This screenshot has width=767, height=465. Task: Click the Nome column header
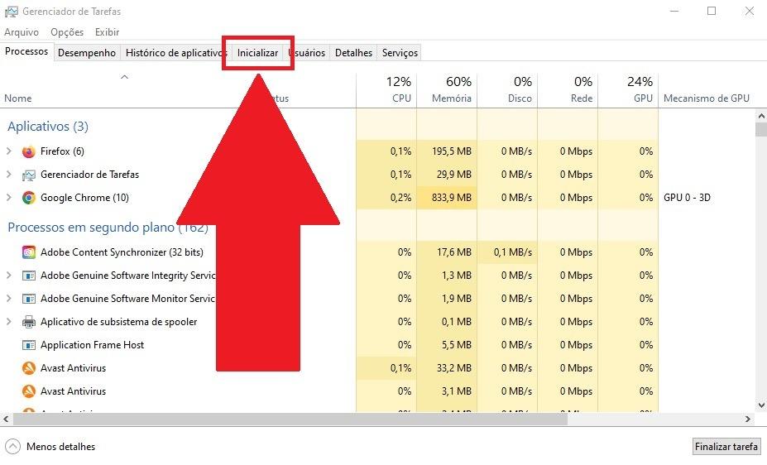click(x=18, y=98)
